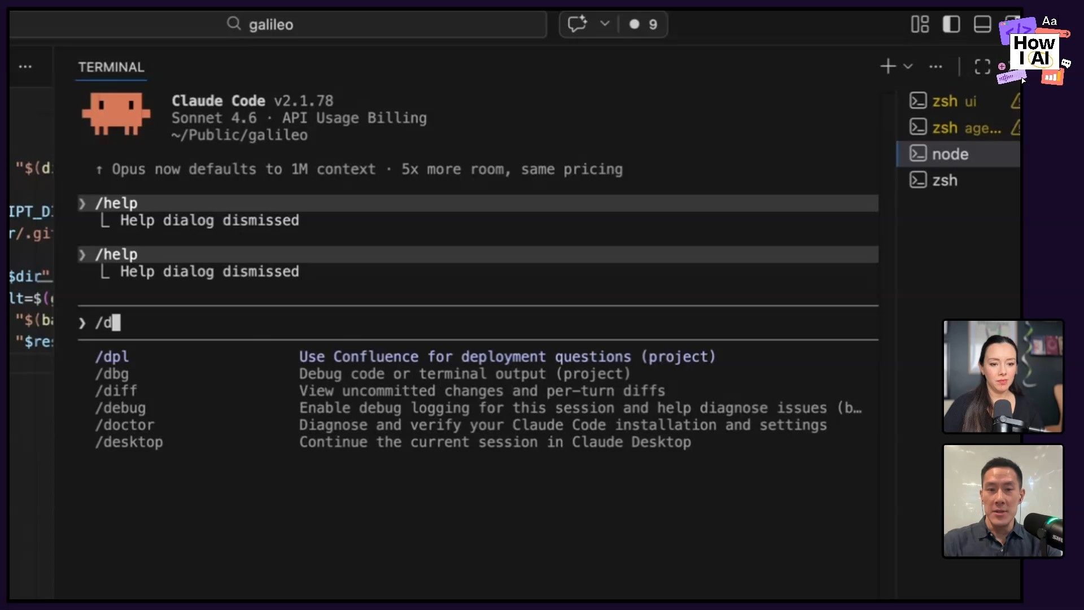
Task: Click 'View uncommitted changes and per-turn diffs'
Action: coord(482,390)
